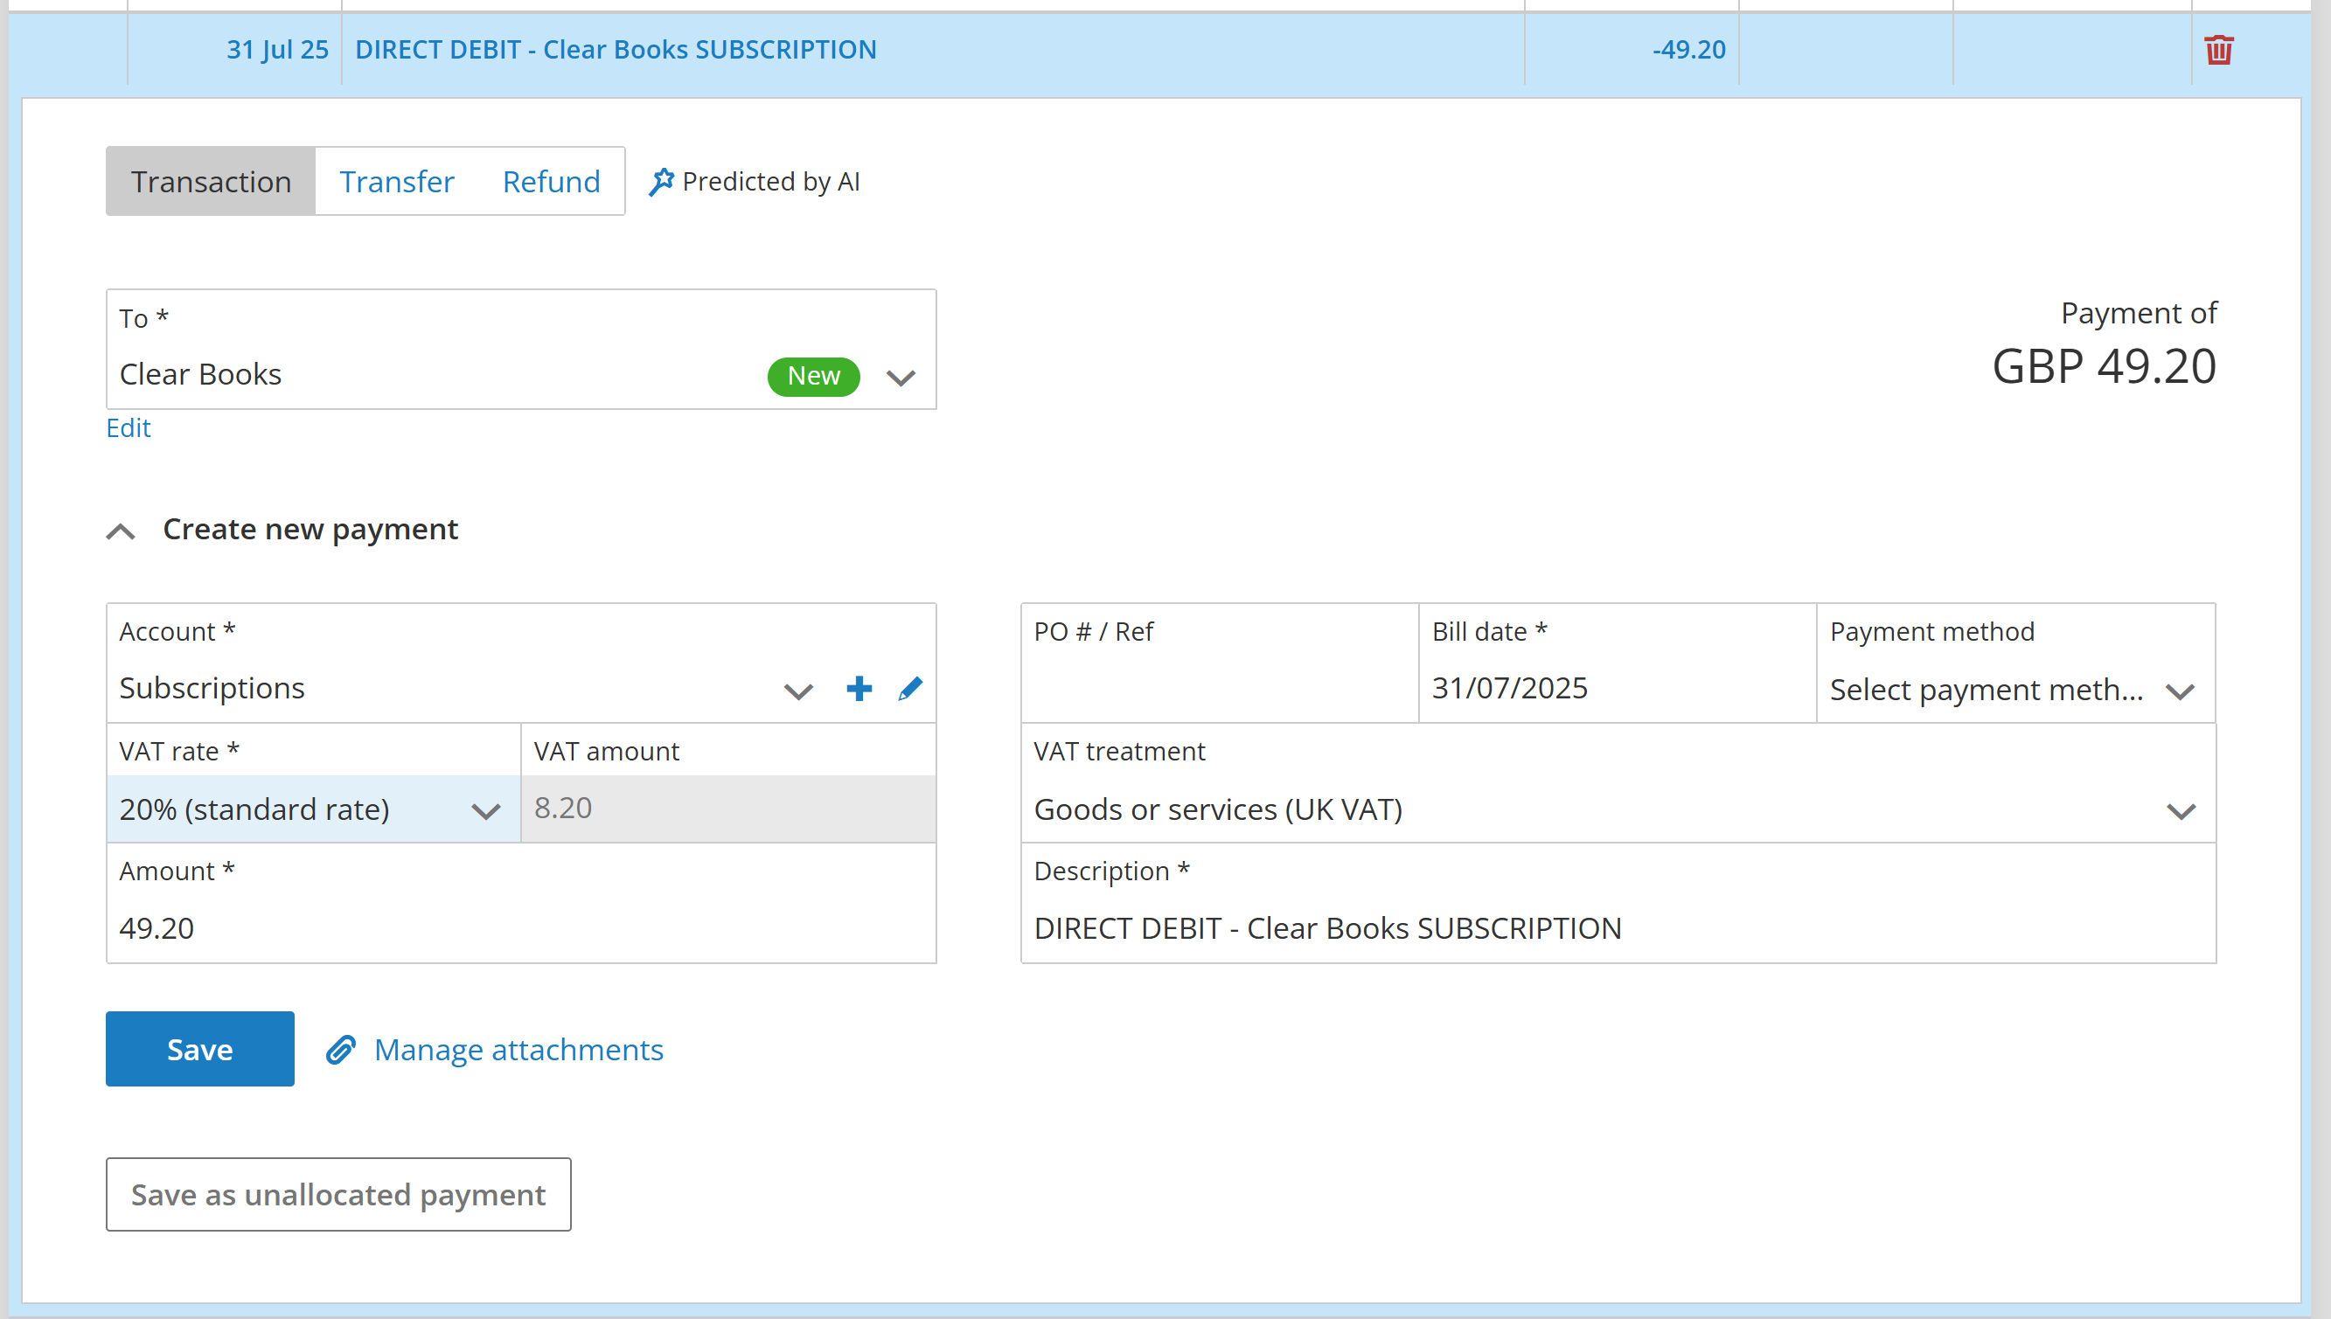
Task: Click the green New badge
Action: click(x=812, y=376)
